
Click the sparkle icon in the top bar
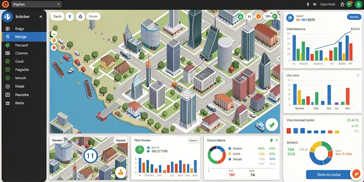tap(308, 4)
